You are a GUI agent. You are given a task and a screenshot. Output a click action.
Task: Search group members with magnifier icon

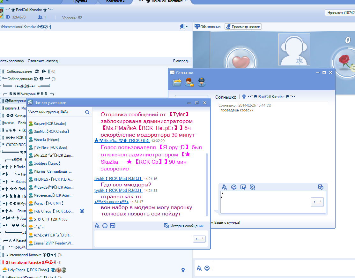point(87,112)
